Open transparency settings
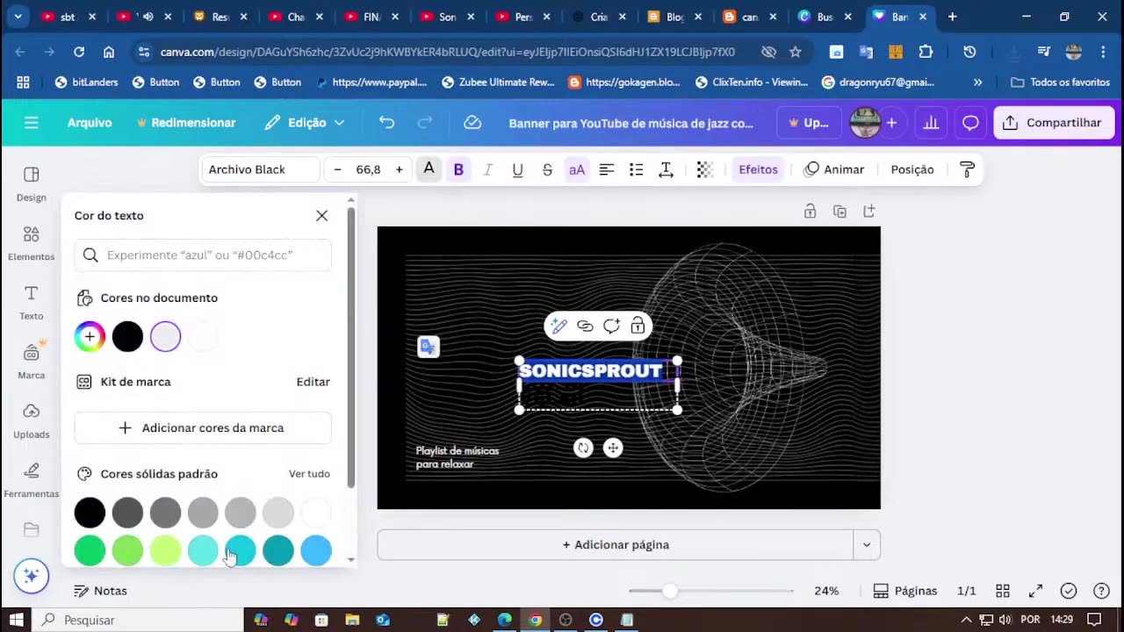The width and height of the screenshot is (1124, 632). tap(704, 169)
